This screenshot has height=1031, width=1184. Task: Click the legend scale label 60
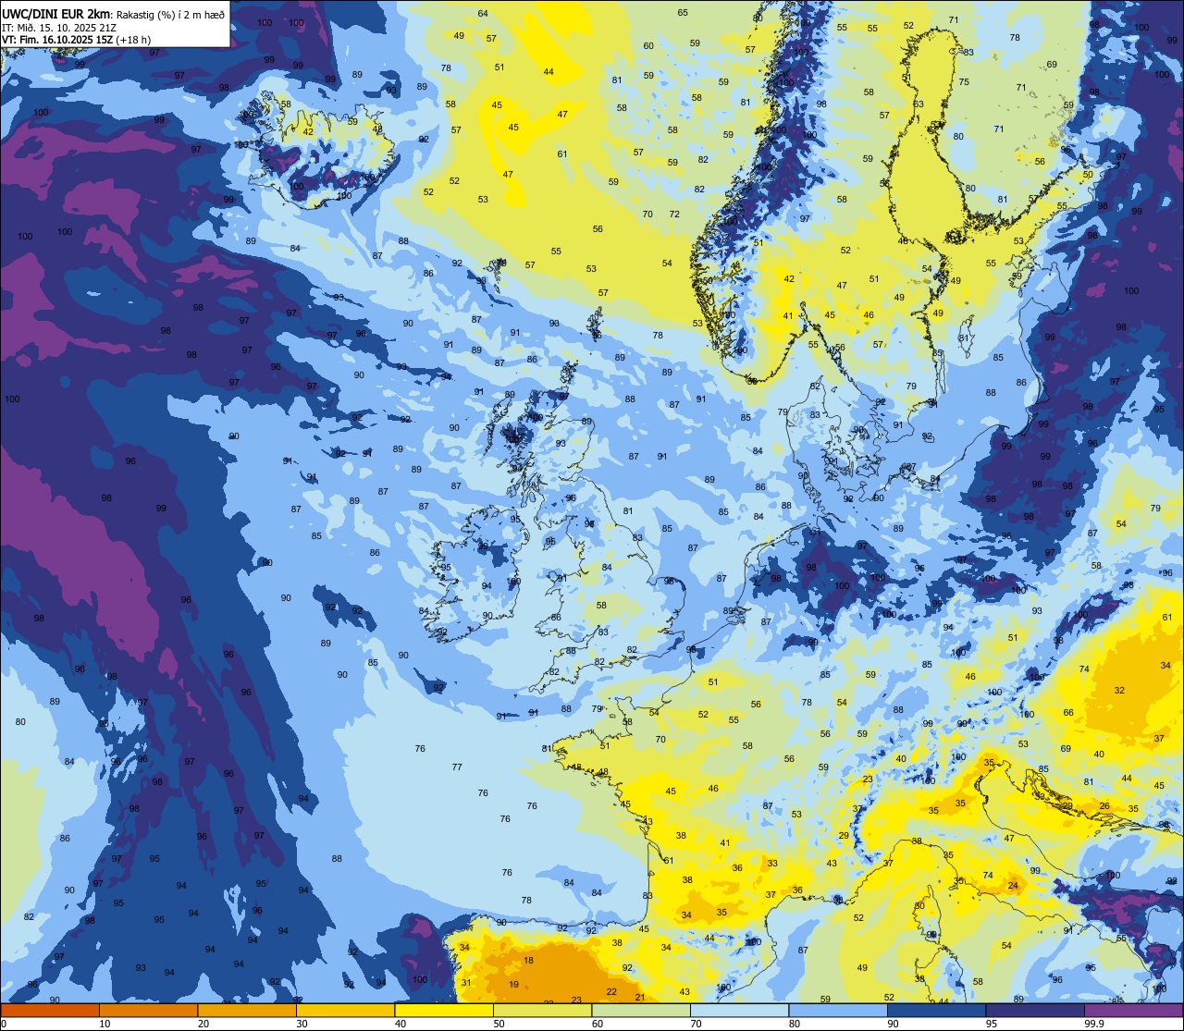598,1024
